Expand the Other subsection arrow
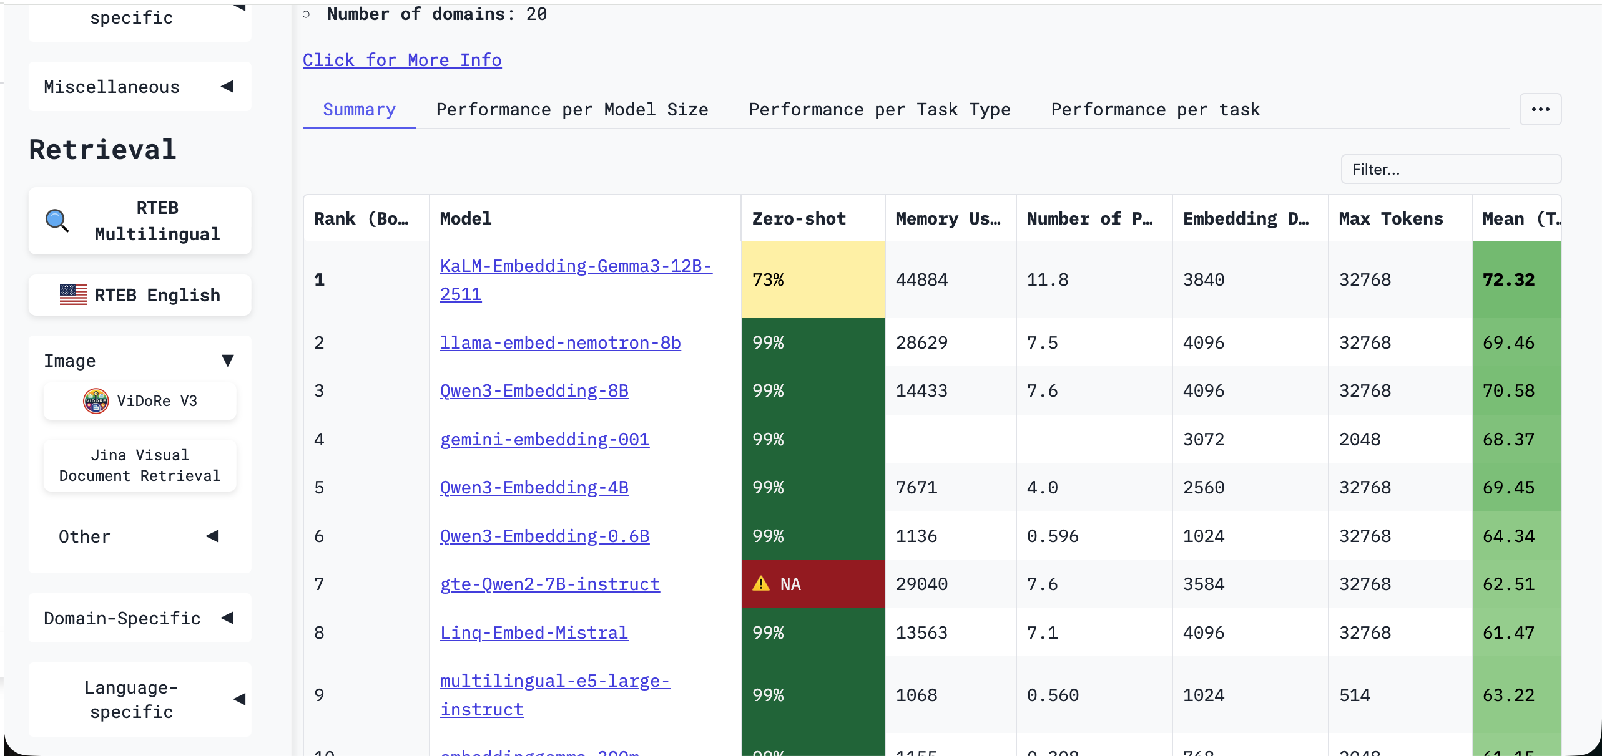 point(212,536)
